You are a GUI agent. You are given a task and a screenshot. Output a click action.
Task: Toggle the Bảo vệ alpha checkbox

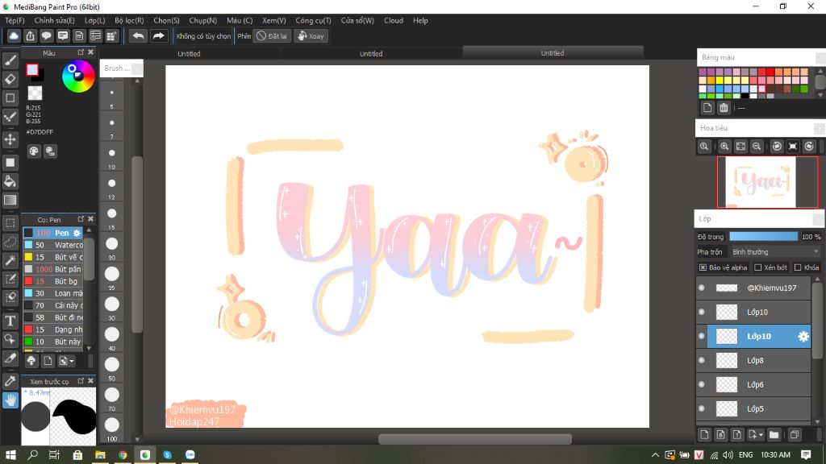coord(703,267)
